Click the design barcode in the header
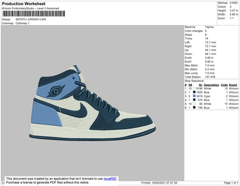This screenshot has height=186, width=240. [34, 14]
